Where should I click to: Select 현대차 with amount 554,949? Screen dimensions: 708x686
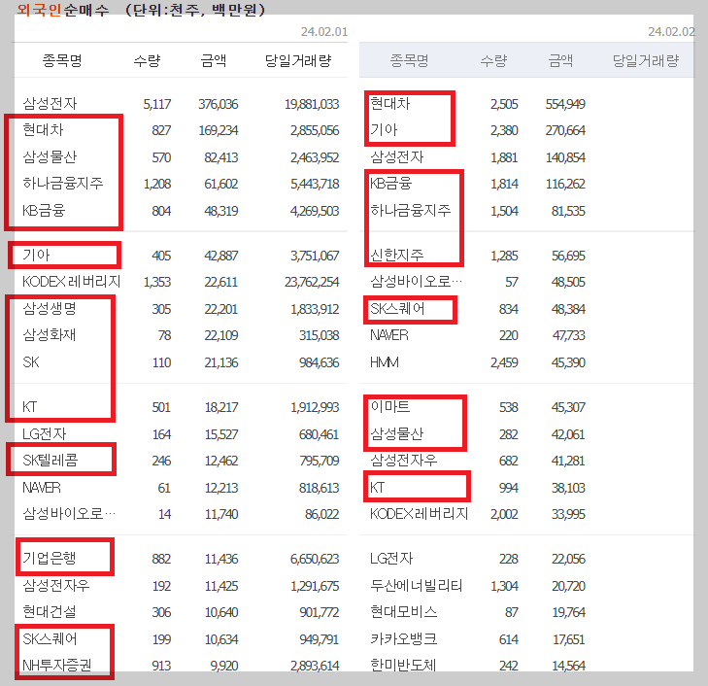tap(390, 103)
